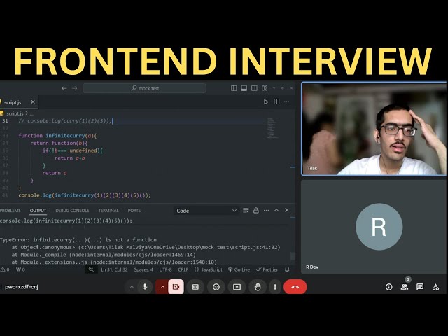Clear the output with the list icon
448x336 pixels.
click(246, 211)
